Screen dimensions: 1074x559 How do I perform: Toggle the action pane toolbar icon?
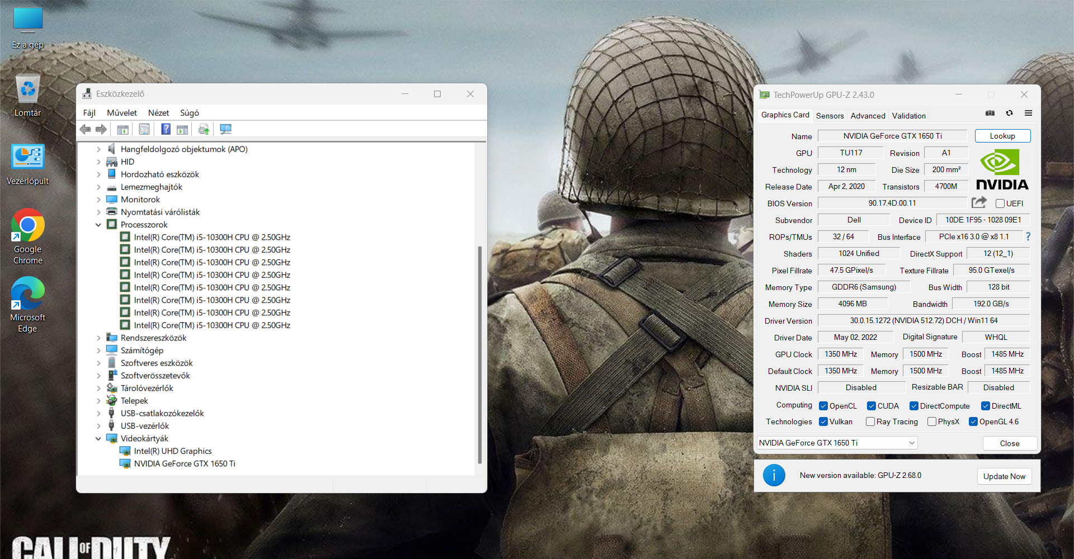click(182, 130)
